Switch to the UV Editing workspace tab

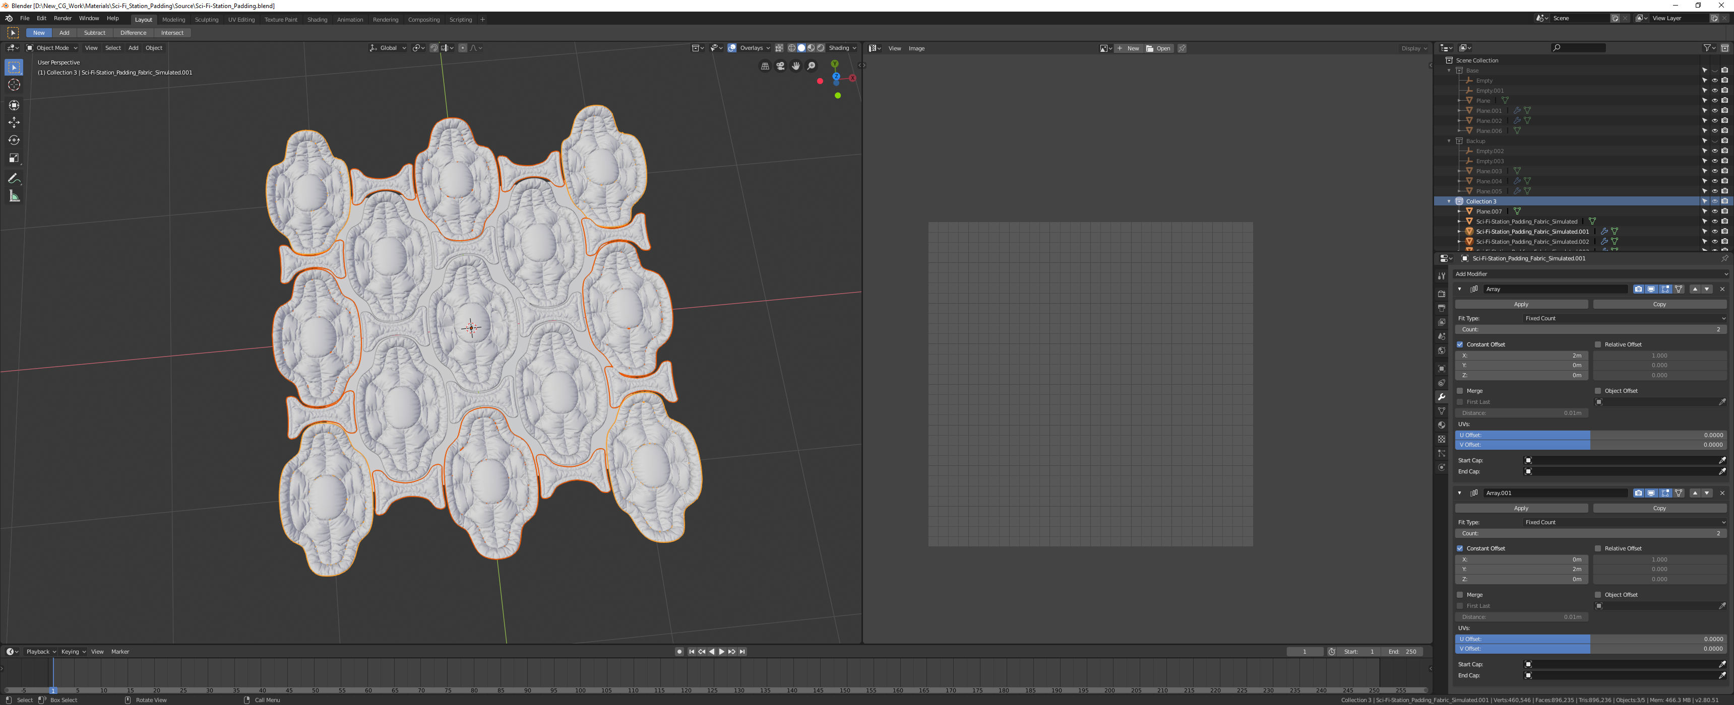(x=241, y=20)
